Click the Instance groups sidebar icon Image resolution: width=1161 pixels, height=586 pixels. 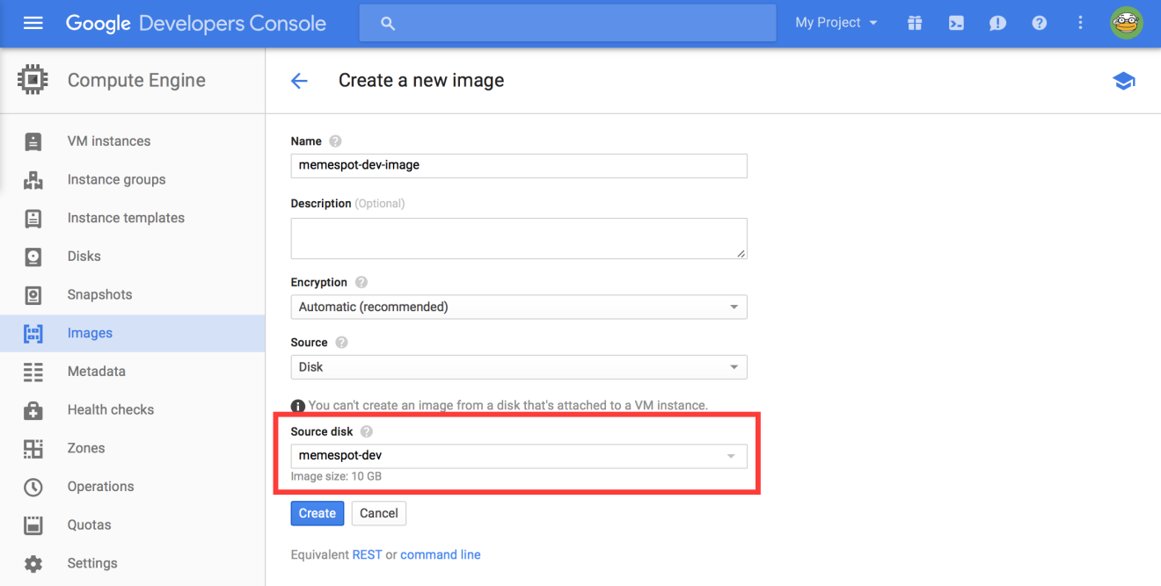(x=33, y=179)
